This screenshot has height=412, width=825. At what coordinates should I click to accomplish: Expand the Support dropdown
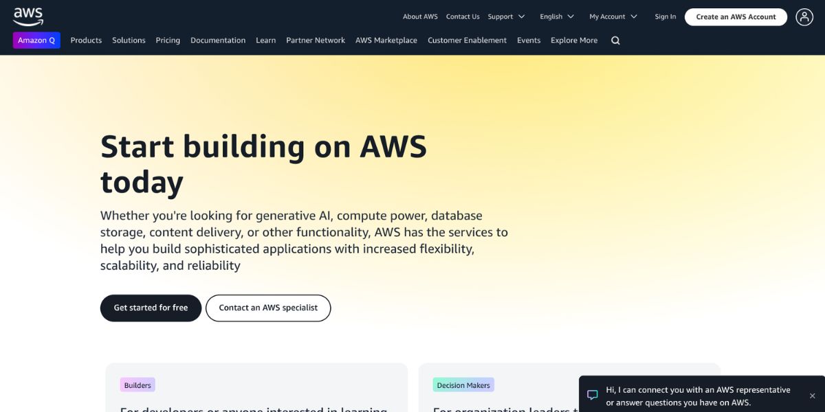[x=506, y=16]
